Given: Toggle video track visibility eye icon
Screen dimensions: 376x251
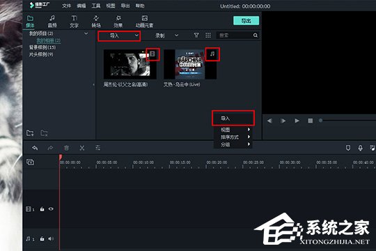Looking at the screenshot, I should pos(51,208).
